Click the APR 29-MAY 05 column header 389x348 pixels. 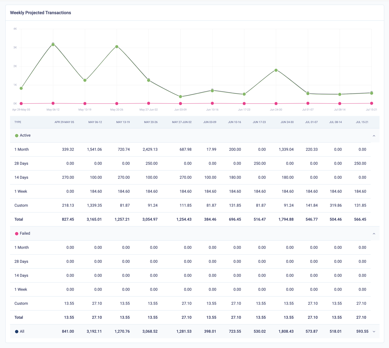tap(64, 122)
